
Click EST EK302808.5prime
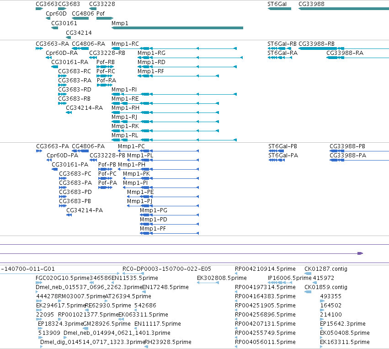coord(208,283)
